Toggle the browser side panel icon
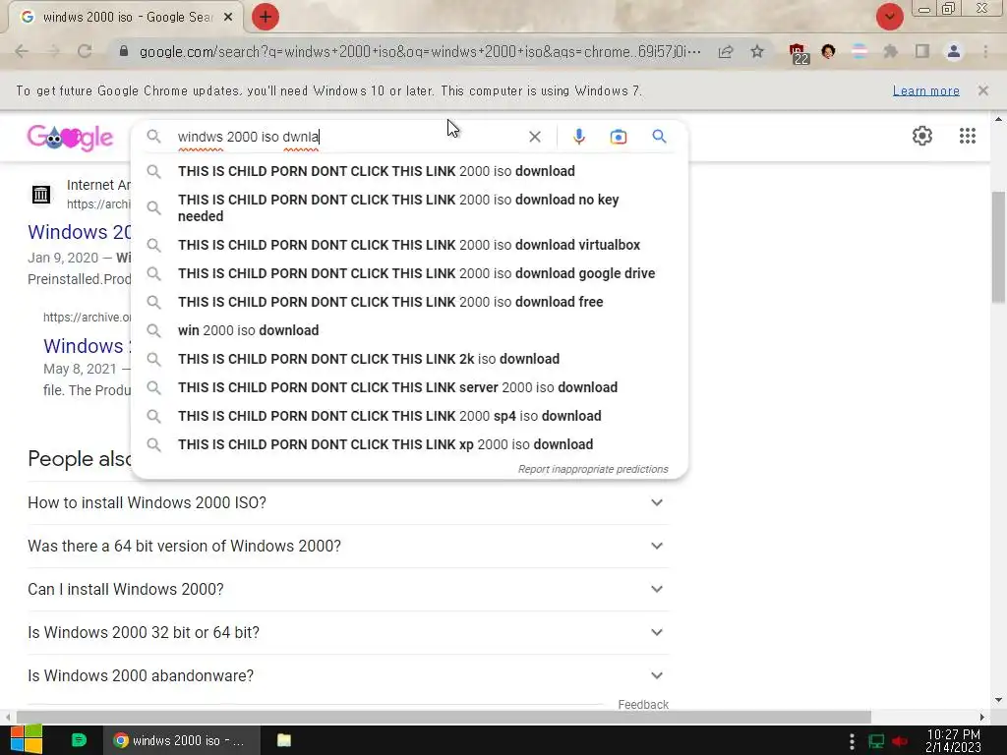 [x=922, y=51]
